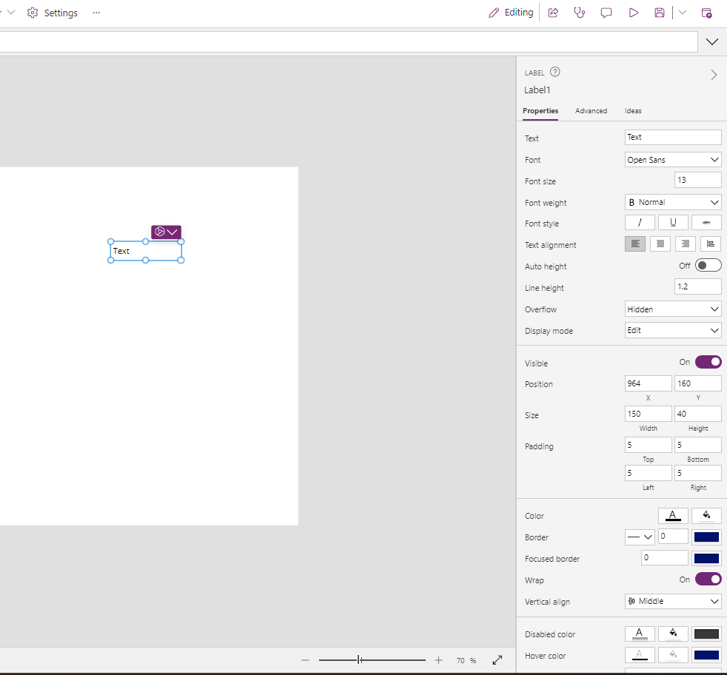The height and width of the screenshot is (675, 727).
Task: Click the zoom out minus button
Action: [305, 659]
